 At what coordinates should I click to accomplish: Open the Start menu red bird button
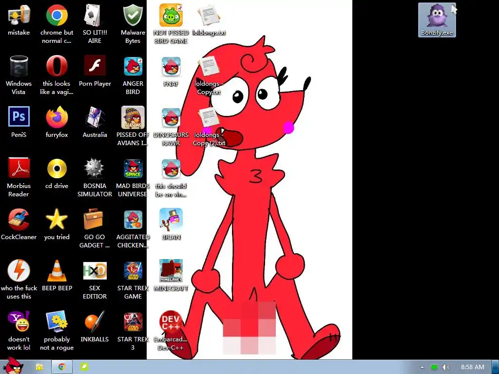(x=13, y=366)
